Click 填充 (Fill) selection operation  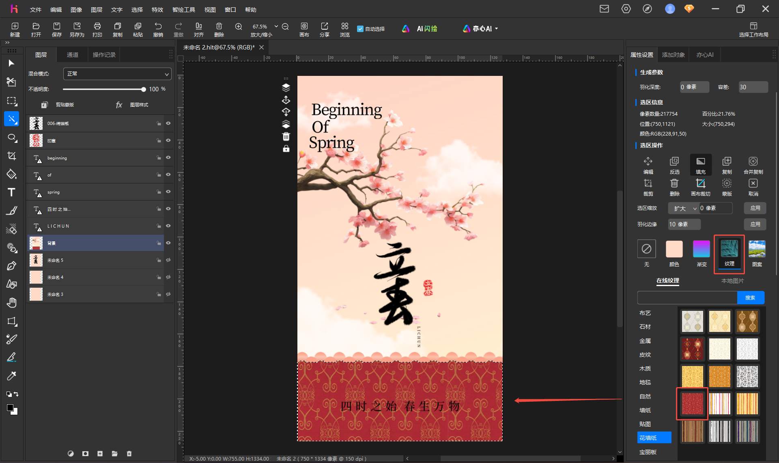(x=701, y=165)
